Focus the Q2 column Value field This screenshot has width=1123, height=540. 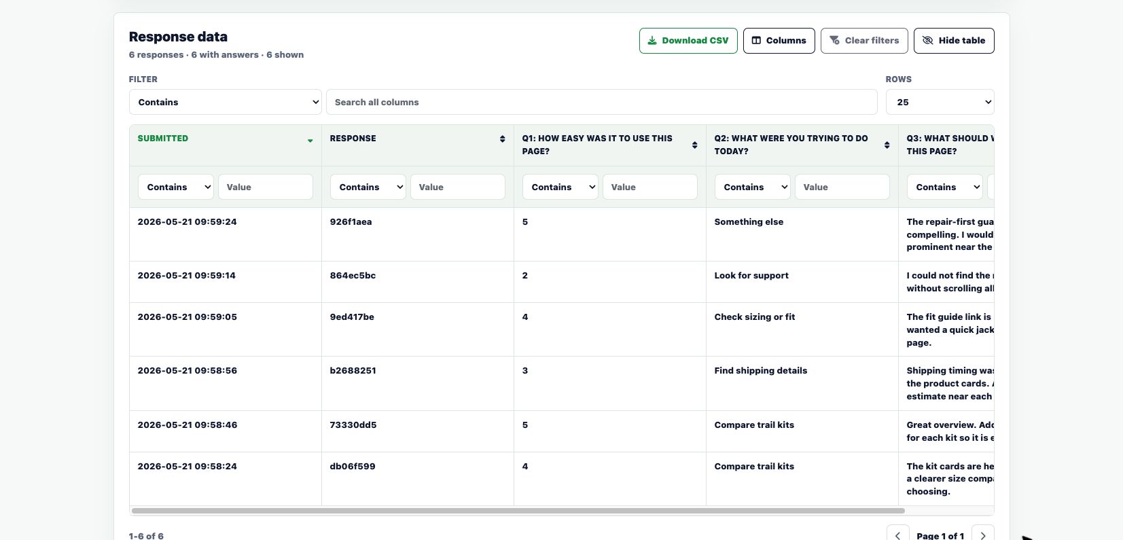[842, 187]
